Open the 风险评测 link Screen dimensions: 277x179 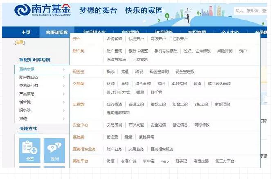[225, 51]
